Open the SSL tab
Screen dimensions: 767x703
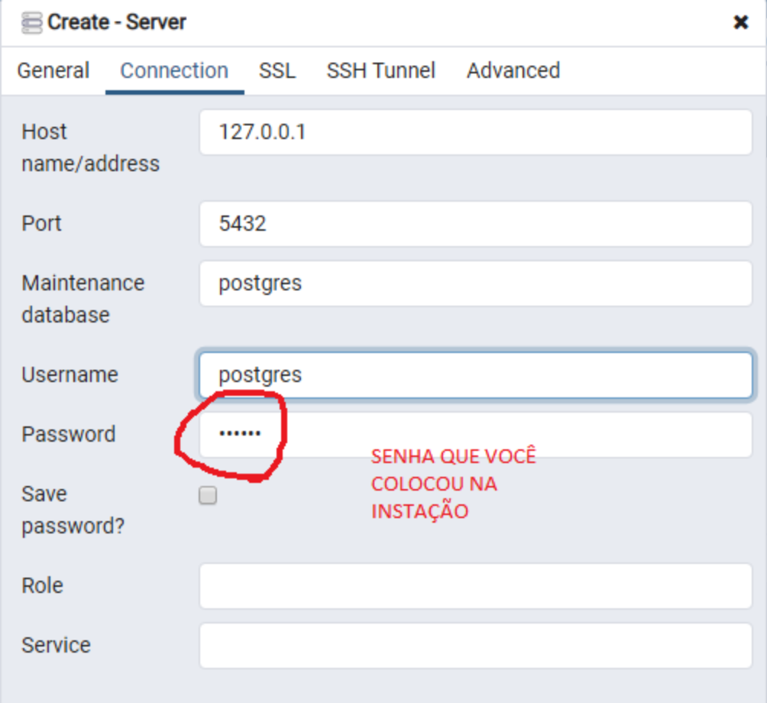tap(277, 70)
